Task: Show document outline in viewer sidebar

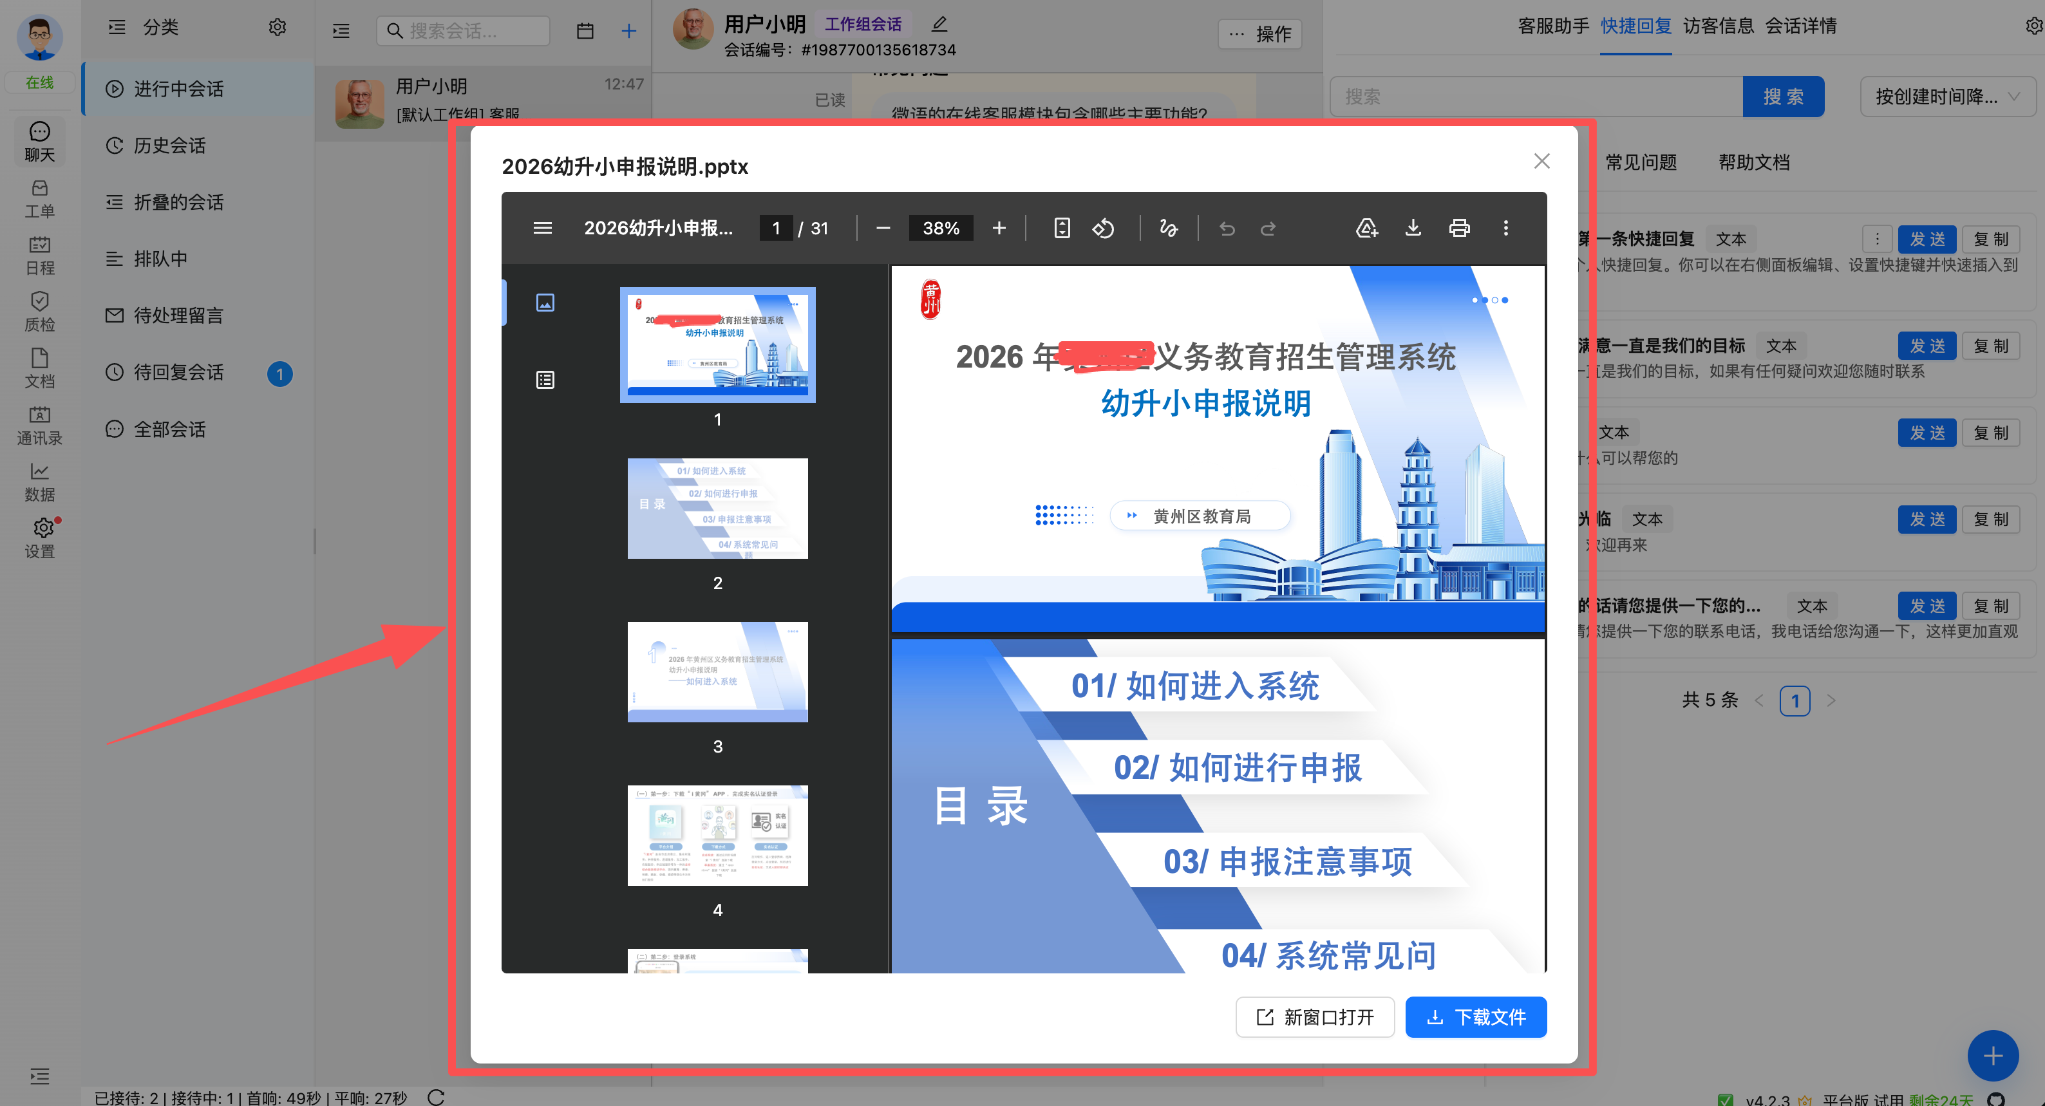Action: [x=545, y=380]
